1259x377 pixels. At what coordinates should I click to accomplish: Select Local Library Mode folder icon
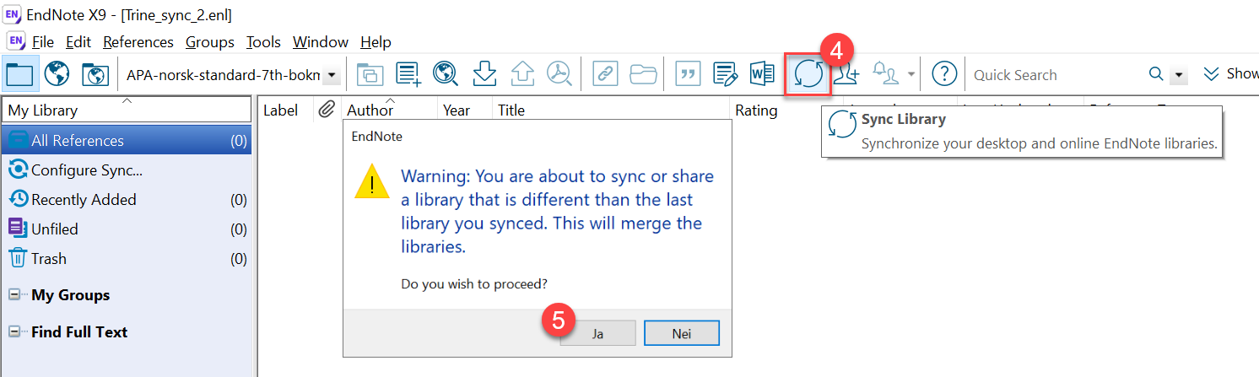pyautogui.click(x=19, y=75)
